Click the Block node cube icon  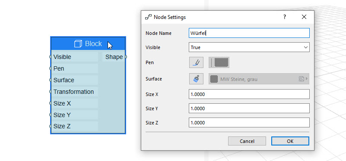point(78,44)
